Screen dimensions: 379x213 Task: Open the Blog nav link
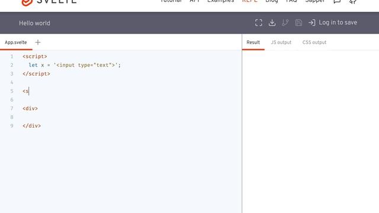tap(272, 1)
